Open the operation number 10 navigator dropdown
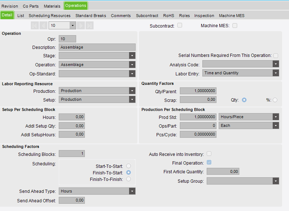289x211 pixels. [73, 25]
